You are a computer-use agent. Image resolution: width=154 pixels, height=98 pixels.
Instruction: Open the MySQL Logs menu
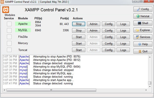pyautogui.click(x=123, y=30)
